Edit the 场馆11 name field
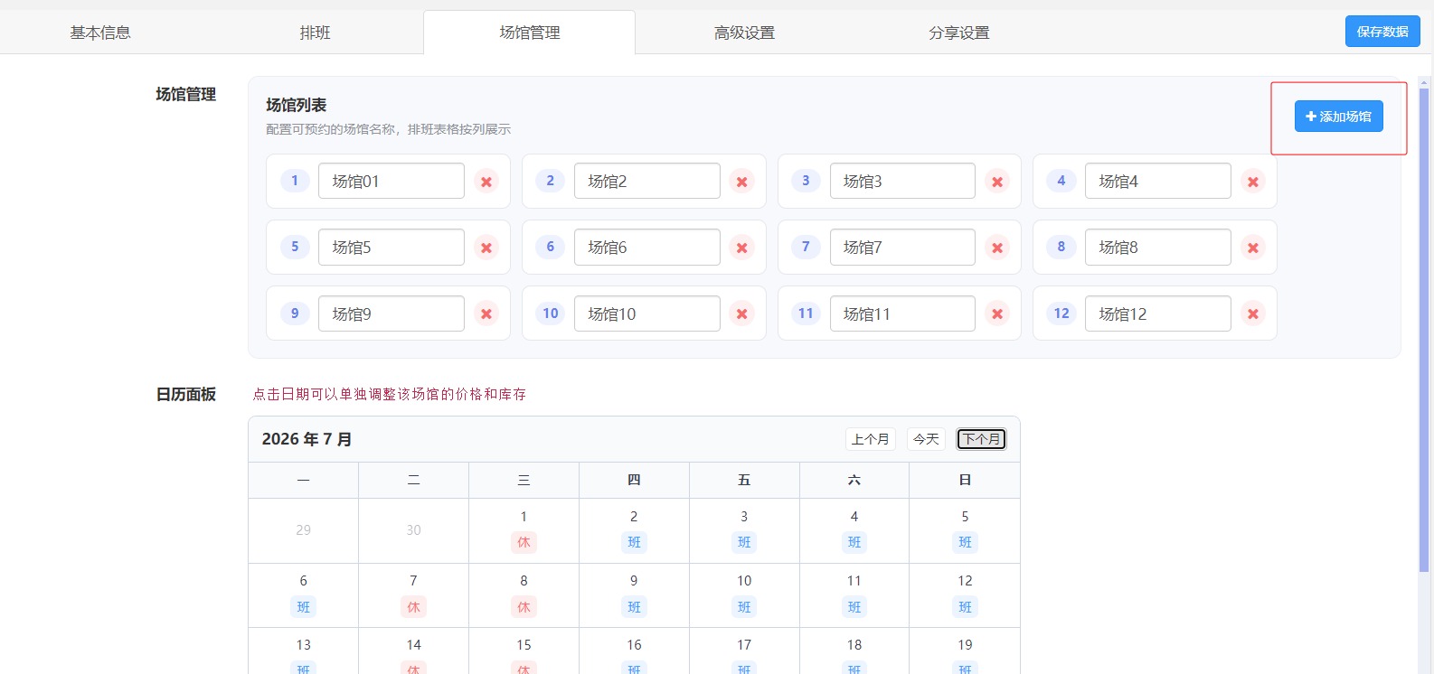Image resolution: width=1434 pixels, height=674 pixels. click(x=902, y=314)
